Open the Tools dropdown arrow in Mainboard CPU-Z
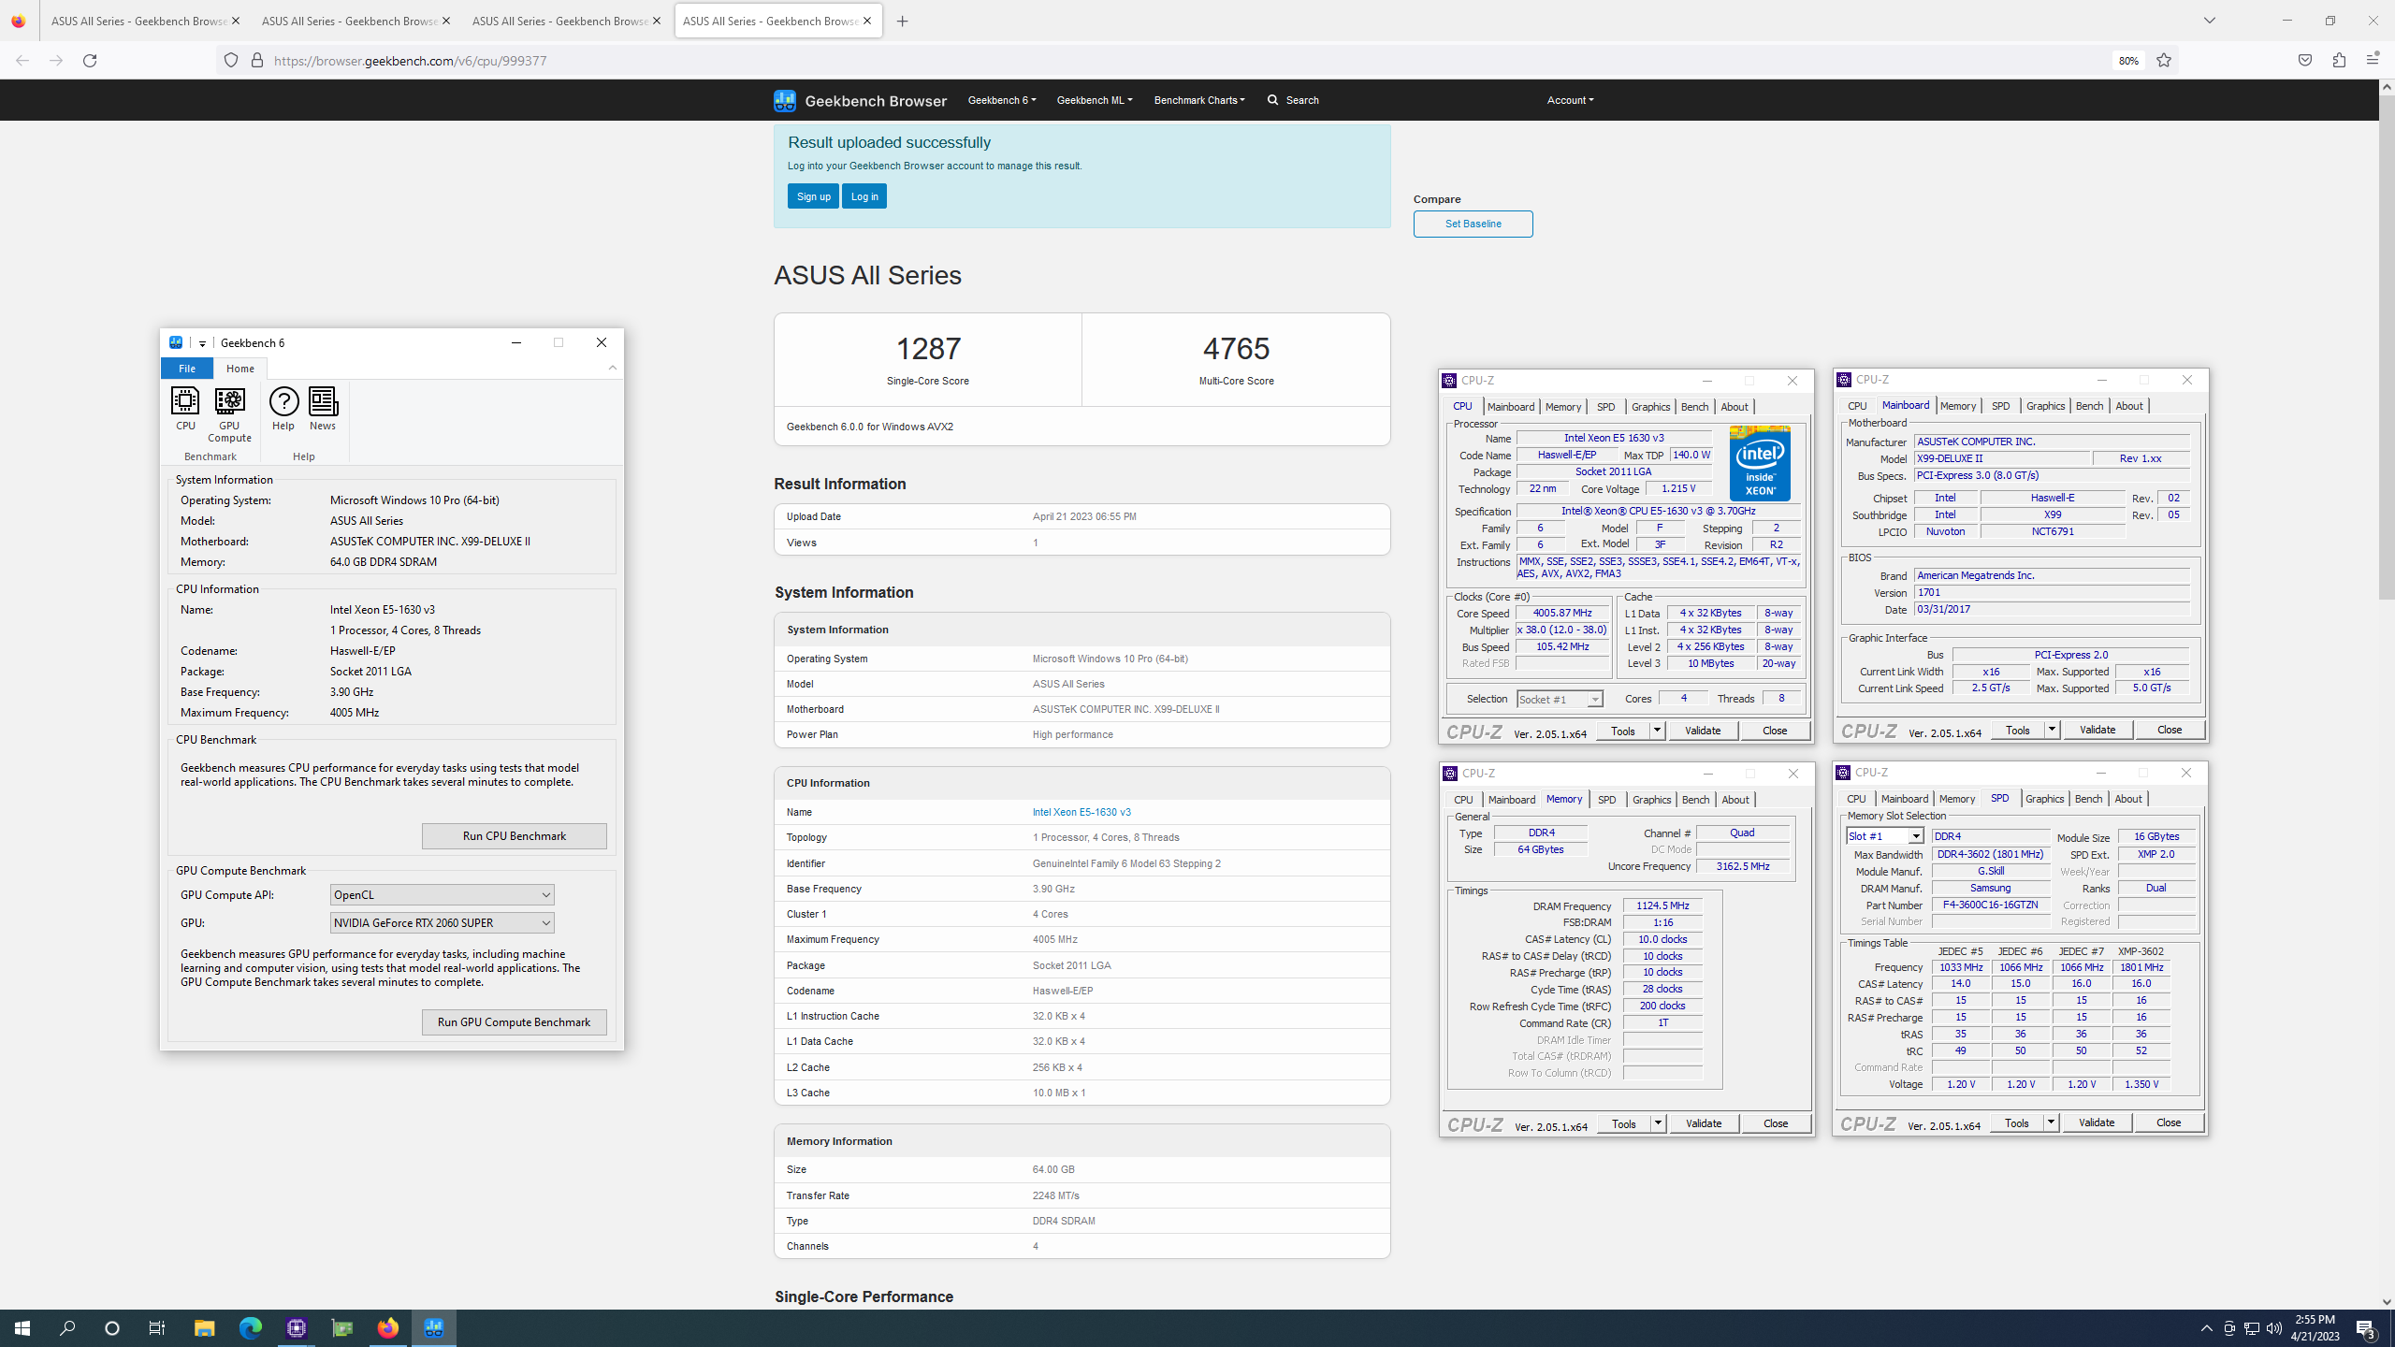Image resolution: width=2395 pixels, height=1347 pixels. pyautogui.click(x=2052, y=730)
